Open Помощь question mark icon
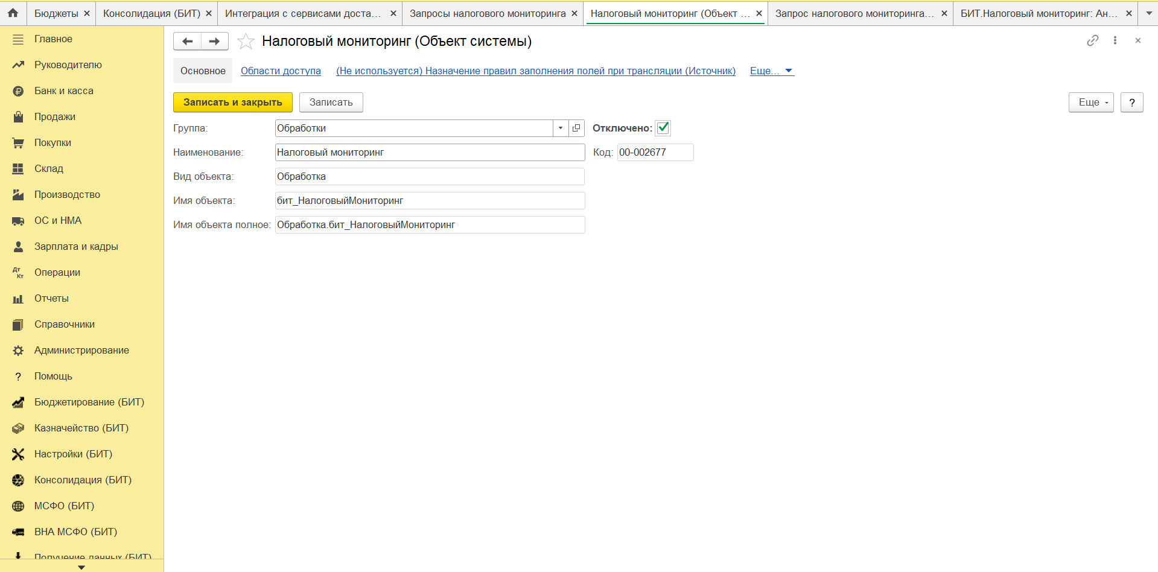 coord(18,377)
